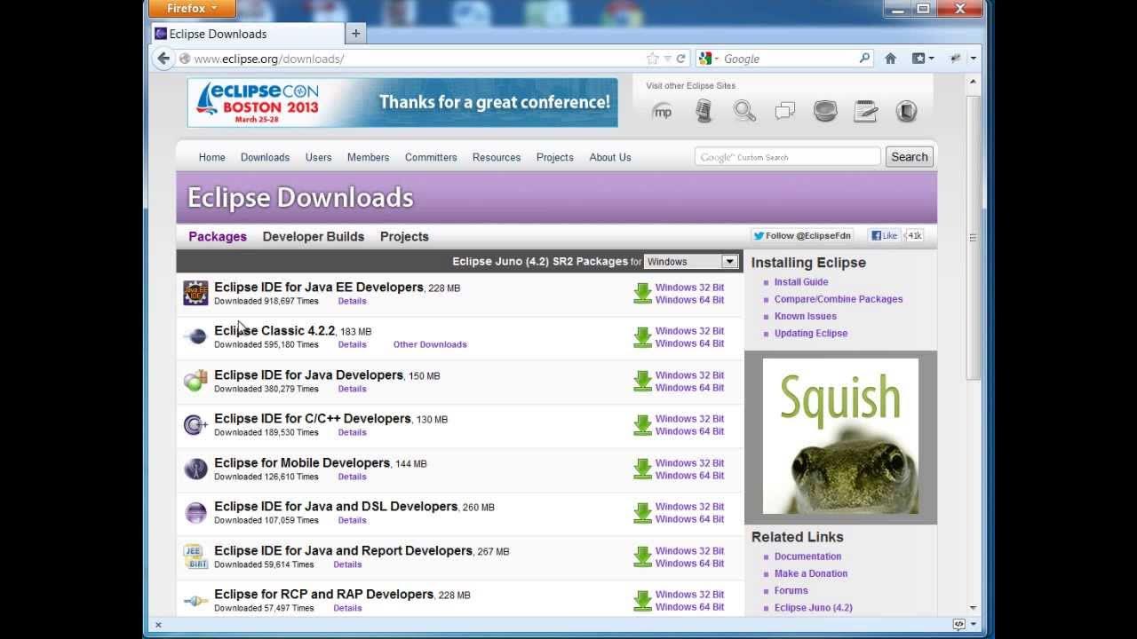Open Eclipse IDE for Java EE Developers title
Viewport: 1137px width, 639px height.
pyautogui.click(x=319, y=287)
